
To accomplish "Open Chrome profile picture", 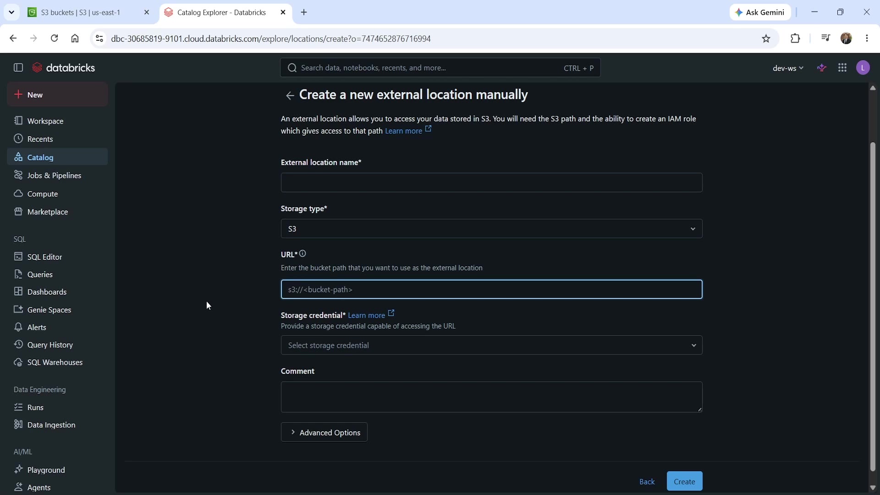I will pos(846,38).
